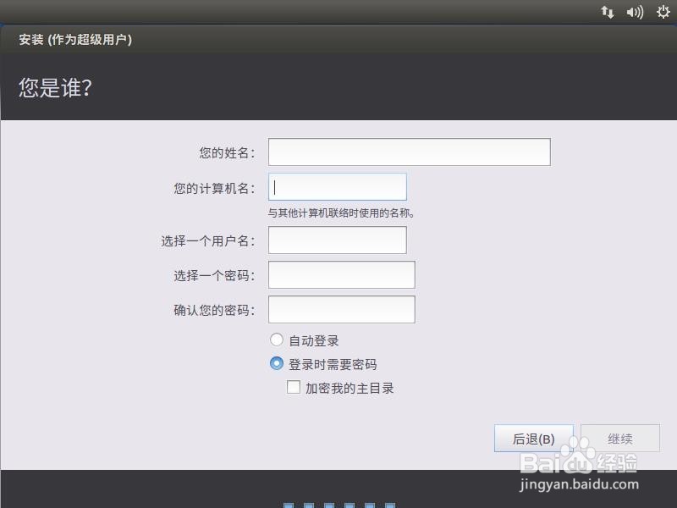677x508 pixels.
Task: Select the 登录时需要密码 radio button
Action: coord(277,363)
